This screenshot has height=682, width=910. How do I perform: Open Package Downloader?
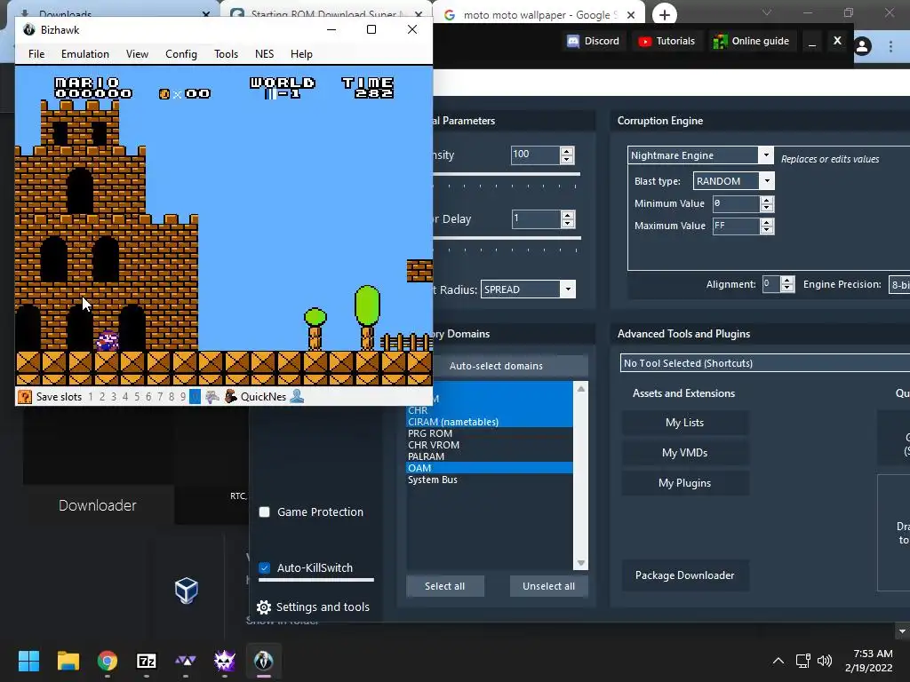click(685, 575)
